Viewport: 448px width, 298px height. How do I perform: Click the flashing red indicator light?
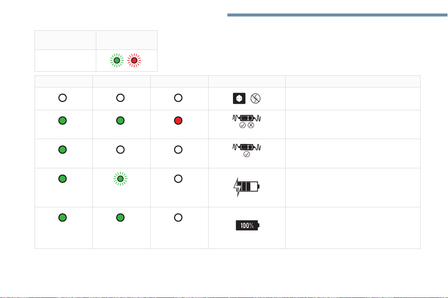click(134, 60)
